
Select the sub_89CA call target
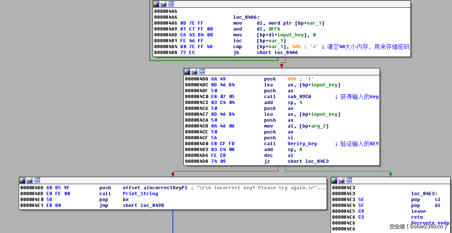299,97
